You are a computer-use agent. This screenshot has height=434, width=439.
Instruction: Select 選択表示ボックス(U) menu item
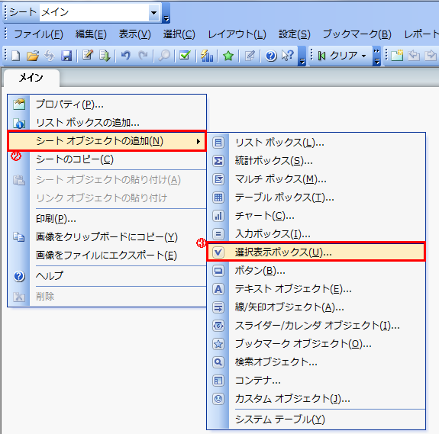click(x=316, y=252)
